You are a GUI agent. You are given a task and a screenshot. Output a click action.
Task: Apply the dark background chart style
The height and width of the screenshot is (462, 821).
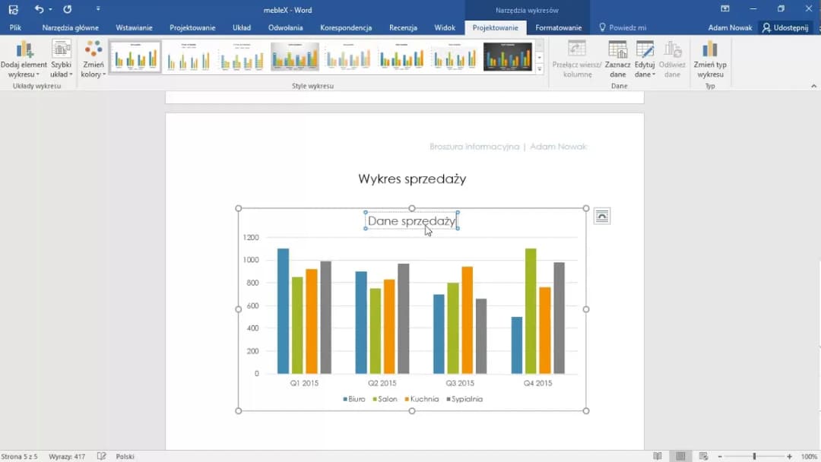pos(508,57)
